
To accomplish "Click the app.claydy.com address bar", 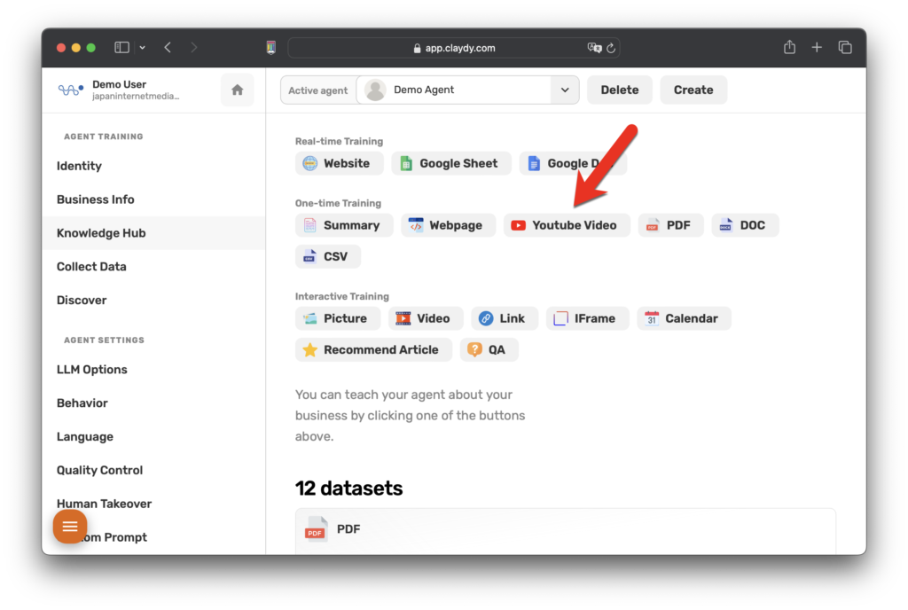I will click(x=452, y=49).
